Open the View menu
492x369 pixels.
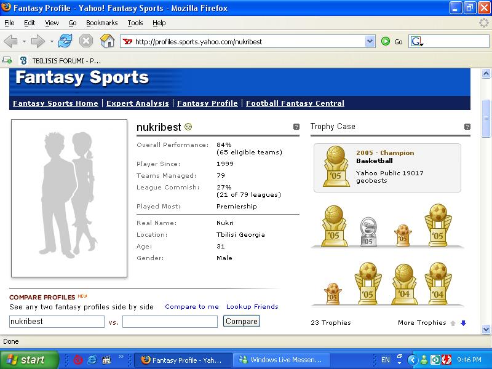[52, 23]
